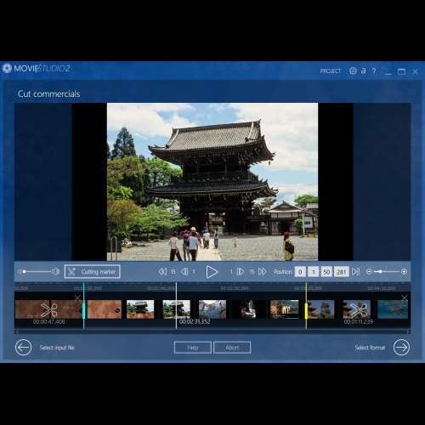Add a Cutting marker
The height and width of the screenshot is (425, 425).
tap(93, 272)
